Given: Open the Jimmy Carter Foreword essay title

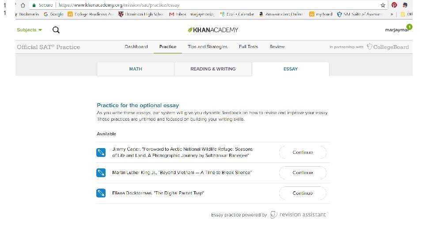Looking at the screenshot, I should pyautogui.click(x=182, y=152).
